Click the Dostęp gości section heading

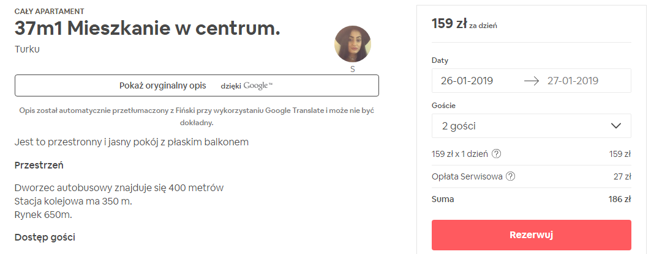pyautogui.click(x=44, y=237)
